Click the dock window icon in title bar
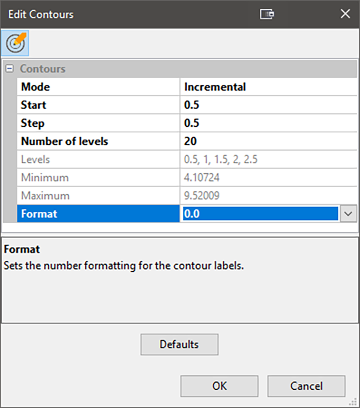 [267, 14]
